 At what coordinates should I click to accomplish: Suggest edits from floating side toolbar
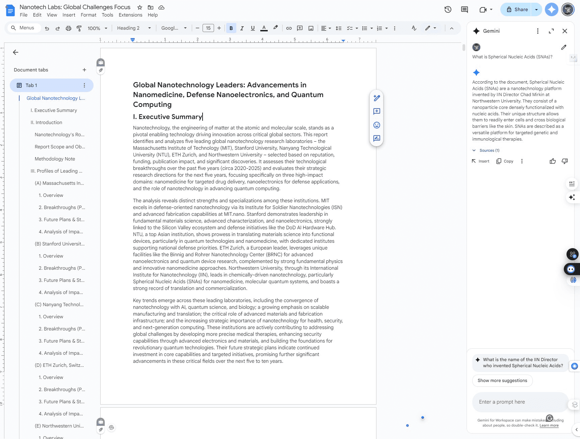377,139
